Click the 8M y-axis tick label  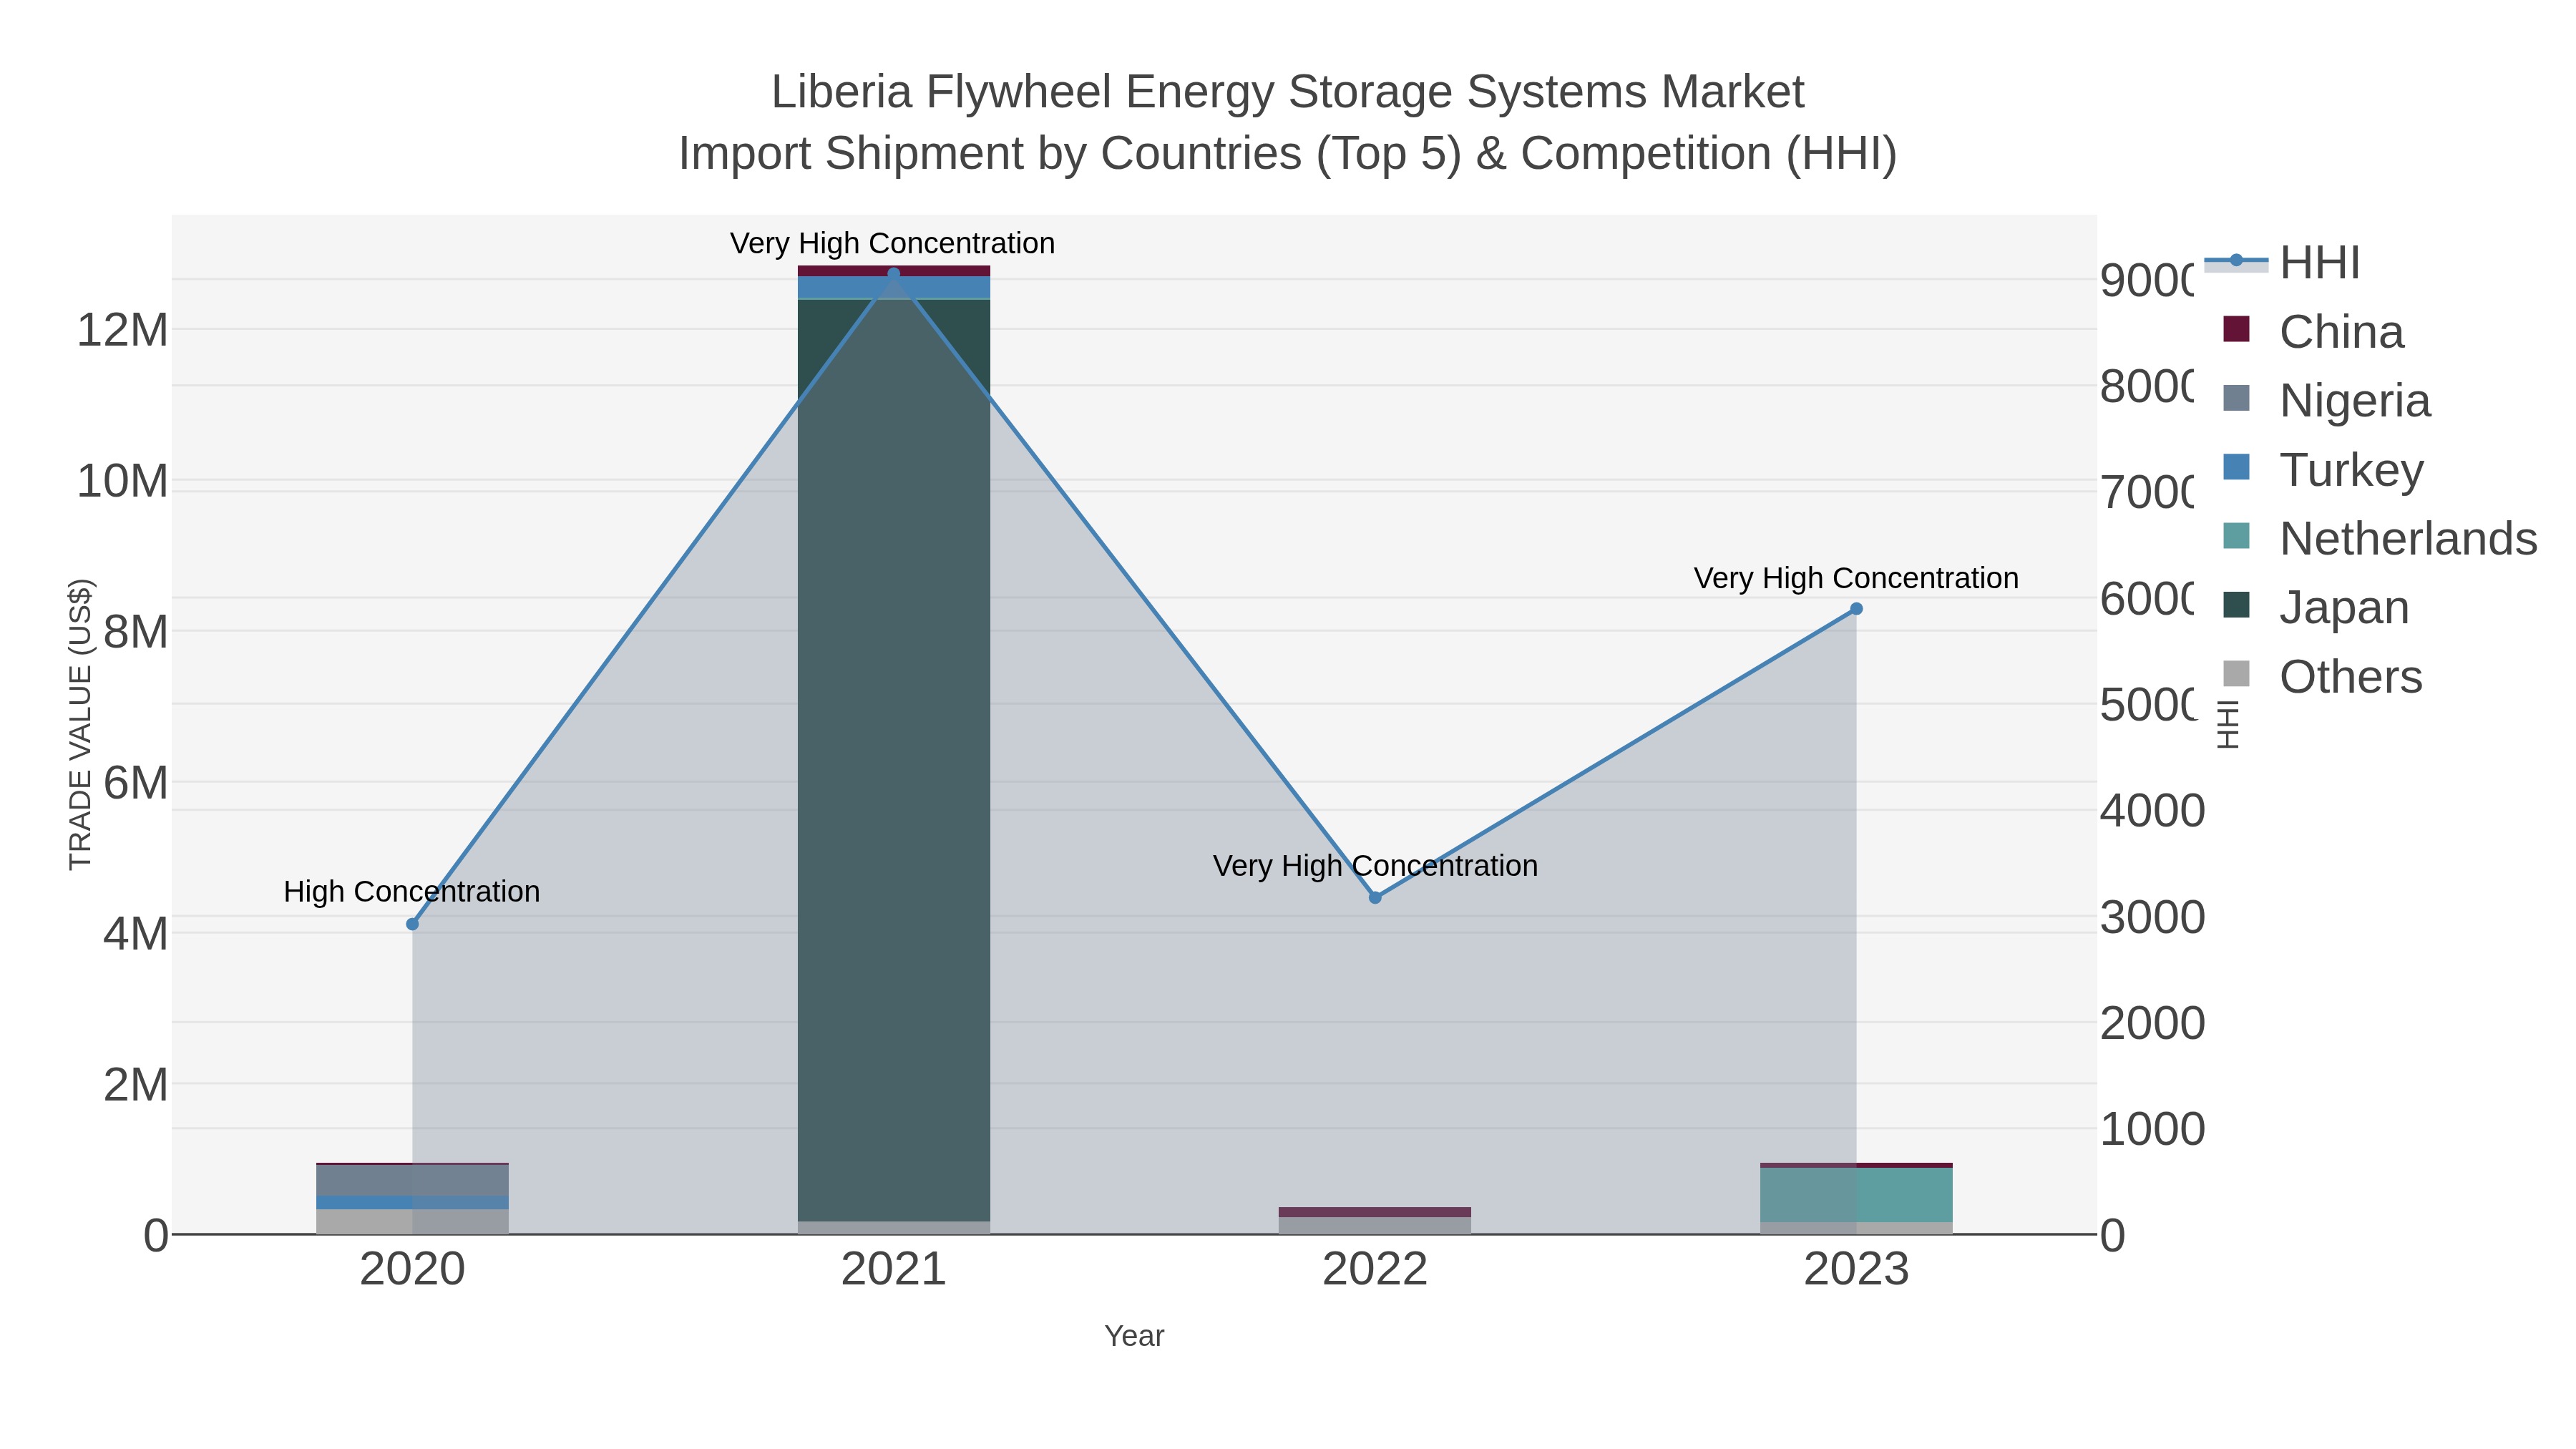tap(135, 632)
